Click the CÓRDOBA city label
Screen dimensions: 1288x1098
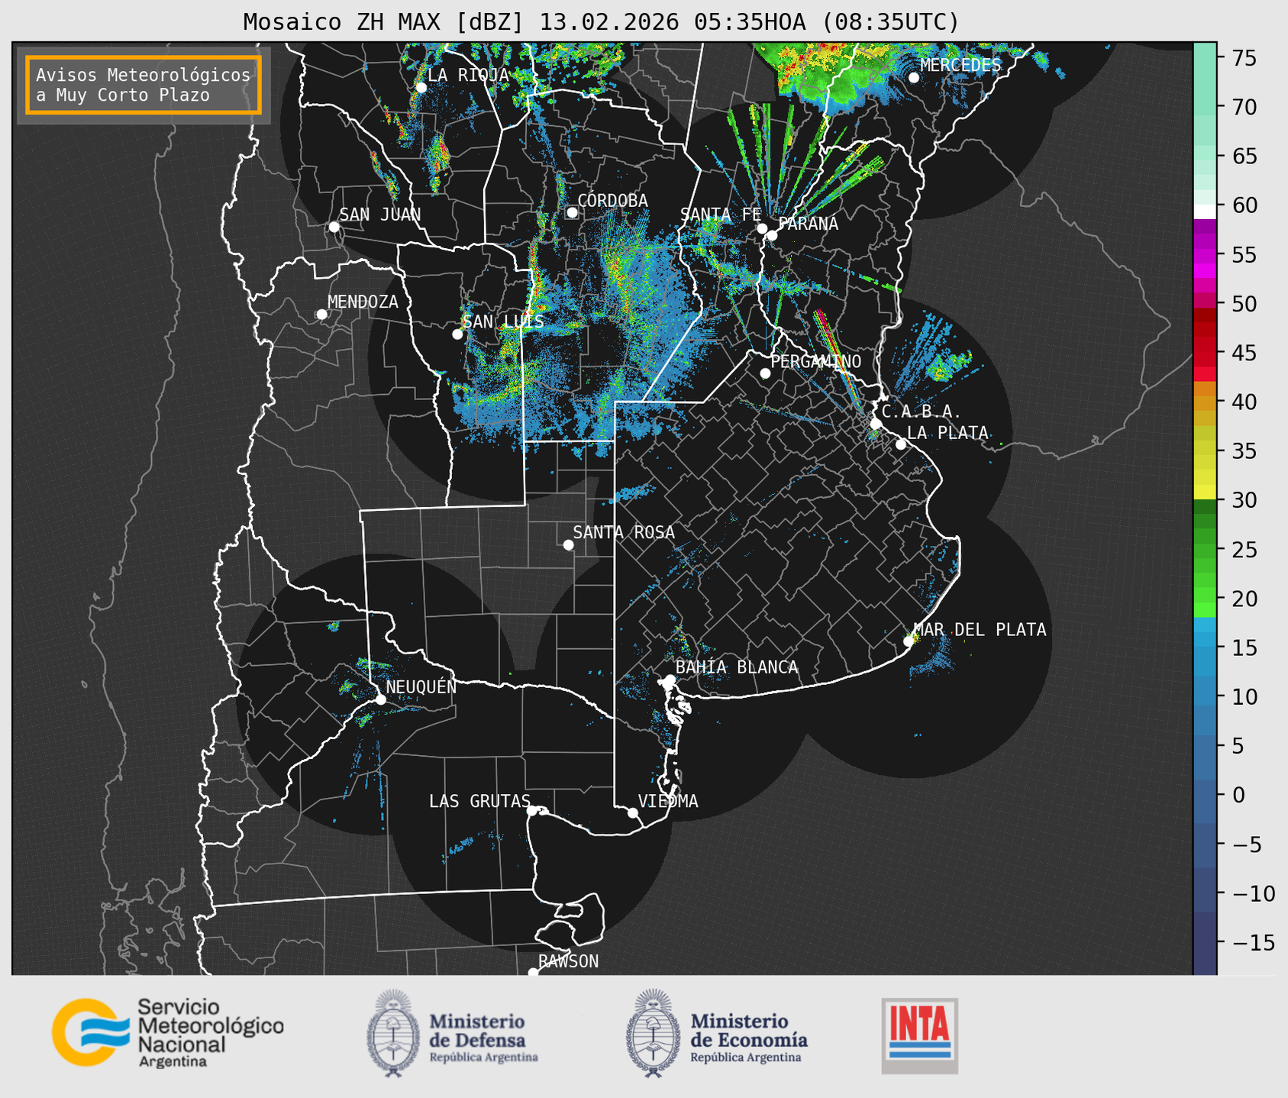612,200
